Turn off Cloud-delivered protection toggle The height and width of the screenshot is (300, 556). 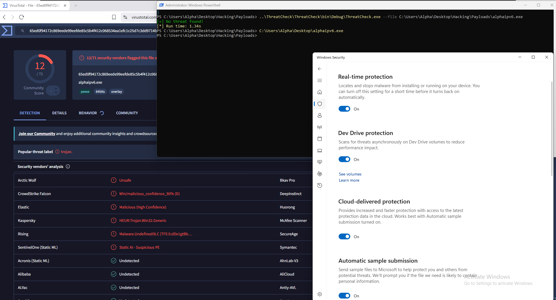coord(344,236)
